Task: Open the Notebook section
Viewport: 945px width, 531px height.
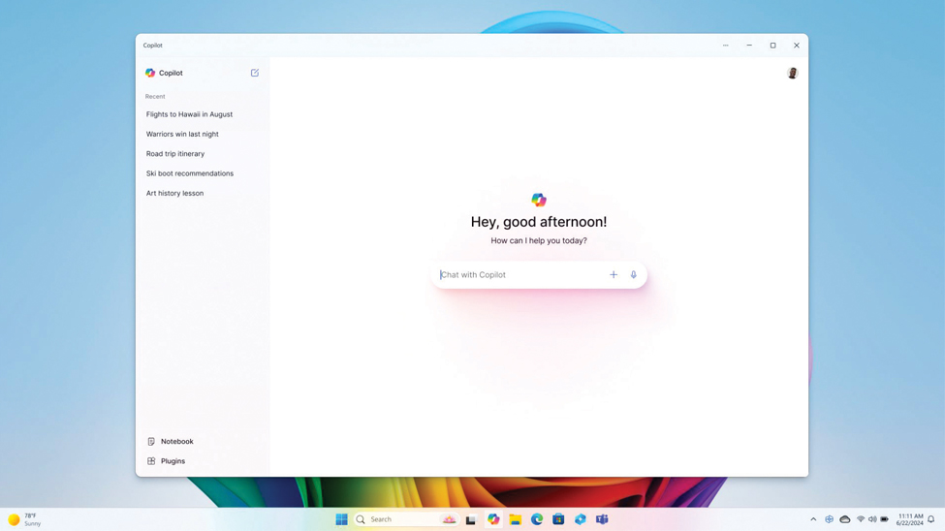Action: coord(171,441)
